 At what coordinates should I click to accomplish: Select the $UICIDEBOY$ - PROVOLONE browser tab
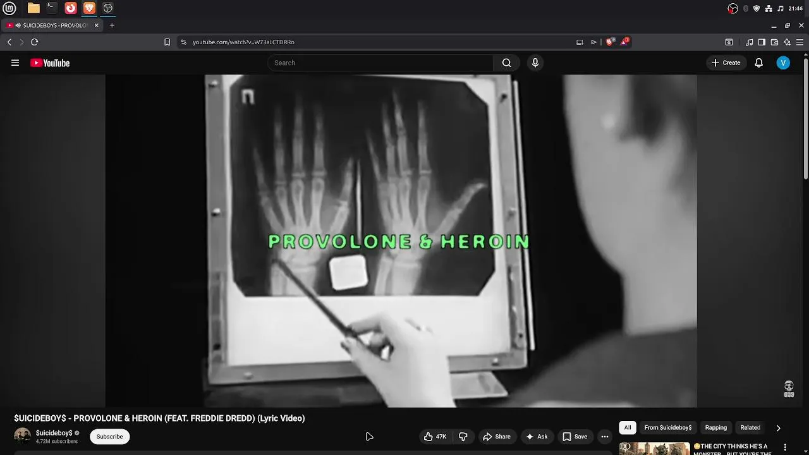point(51,25)
